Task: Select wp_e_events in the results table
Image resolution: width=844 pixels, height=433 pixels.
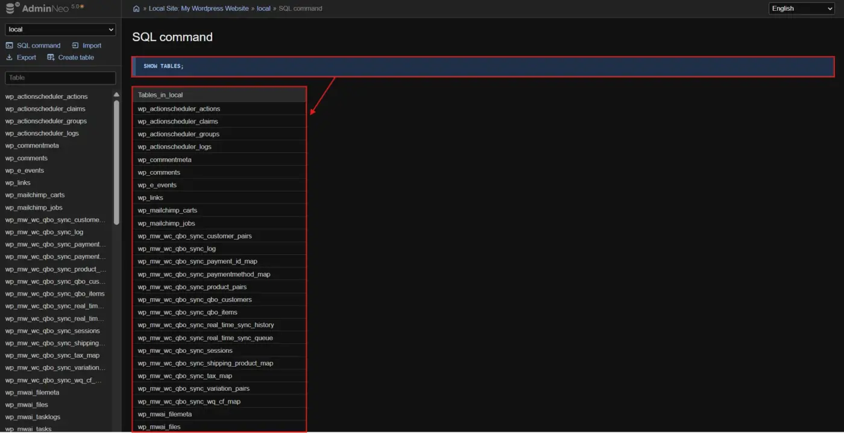Action: tap(219, 185)
